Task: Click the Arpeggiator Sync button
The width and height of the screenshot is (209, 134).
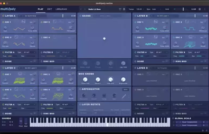Action: (126, 90)
